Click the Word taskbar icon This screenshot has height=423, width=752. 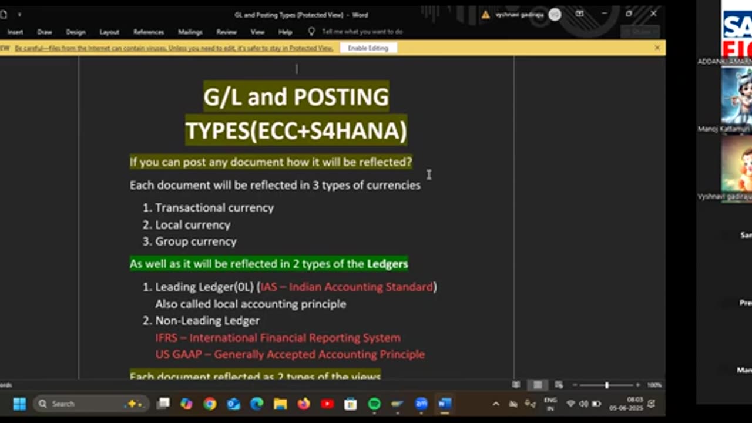(x=445, y=404)
